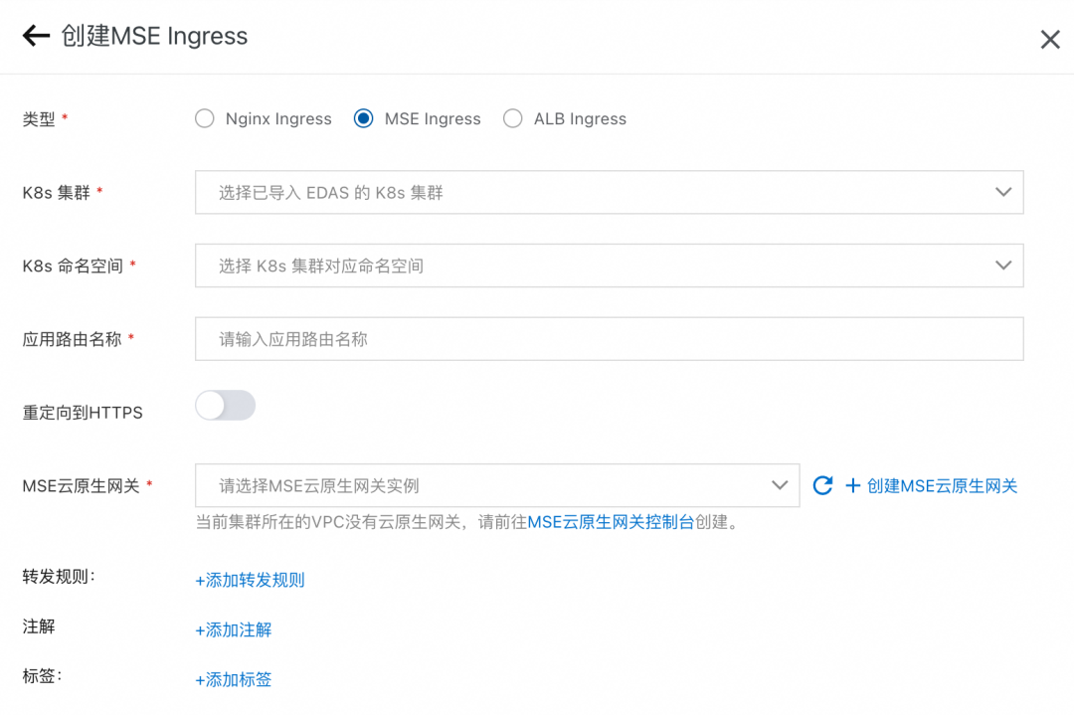Click the X to close the panel
Screen dimensions: 1074x715
[1050, 40]
